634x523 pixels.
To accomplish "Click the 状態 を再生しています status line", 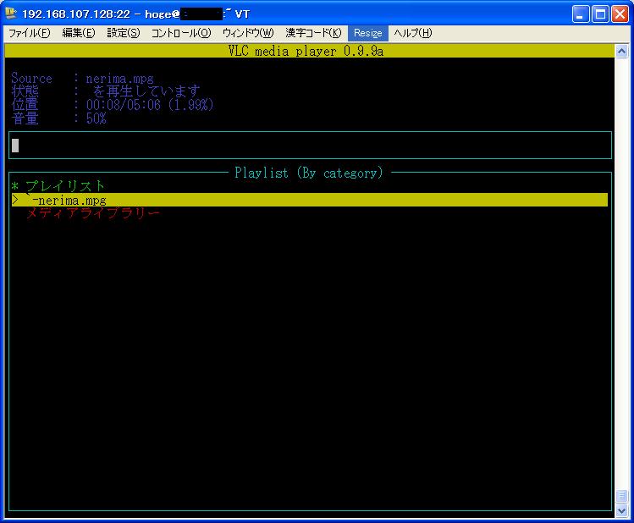I will (x=106, y=91).
